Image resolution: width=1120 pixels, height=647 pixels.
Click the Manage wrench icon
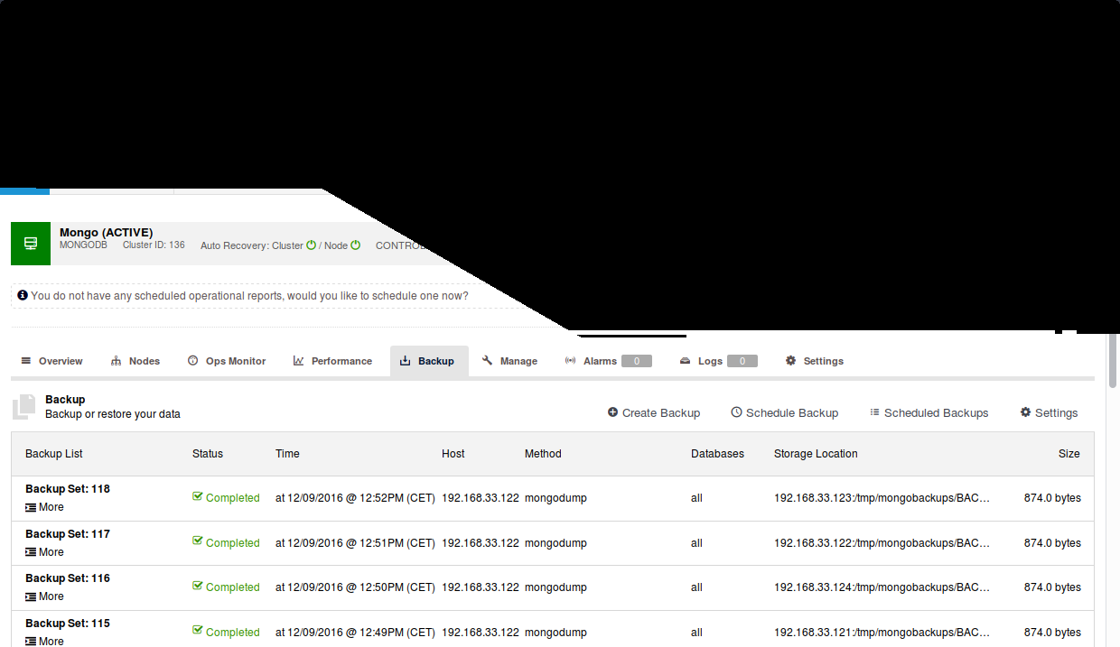pyautogui.click(x=487, y=361)
